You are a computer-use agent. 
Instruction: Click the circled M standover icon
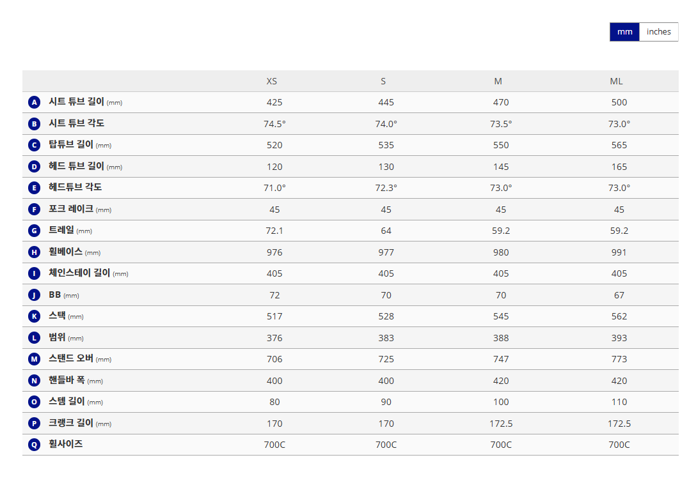35,359
